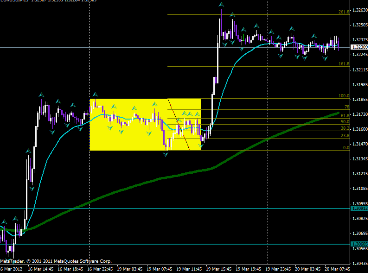Click the 1.31470 price scale label

(x=360, y=144)
